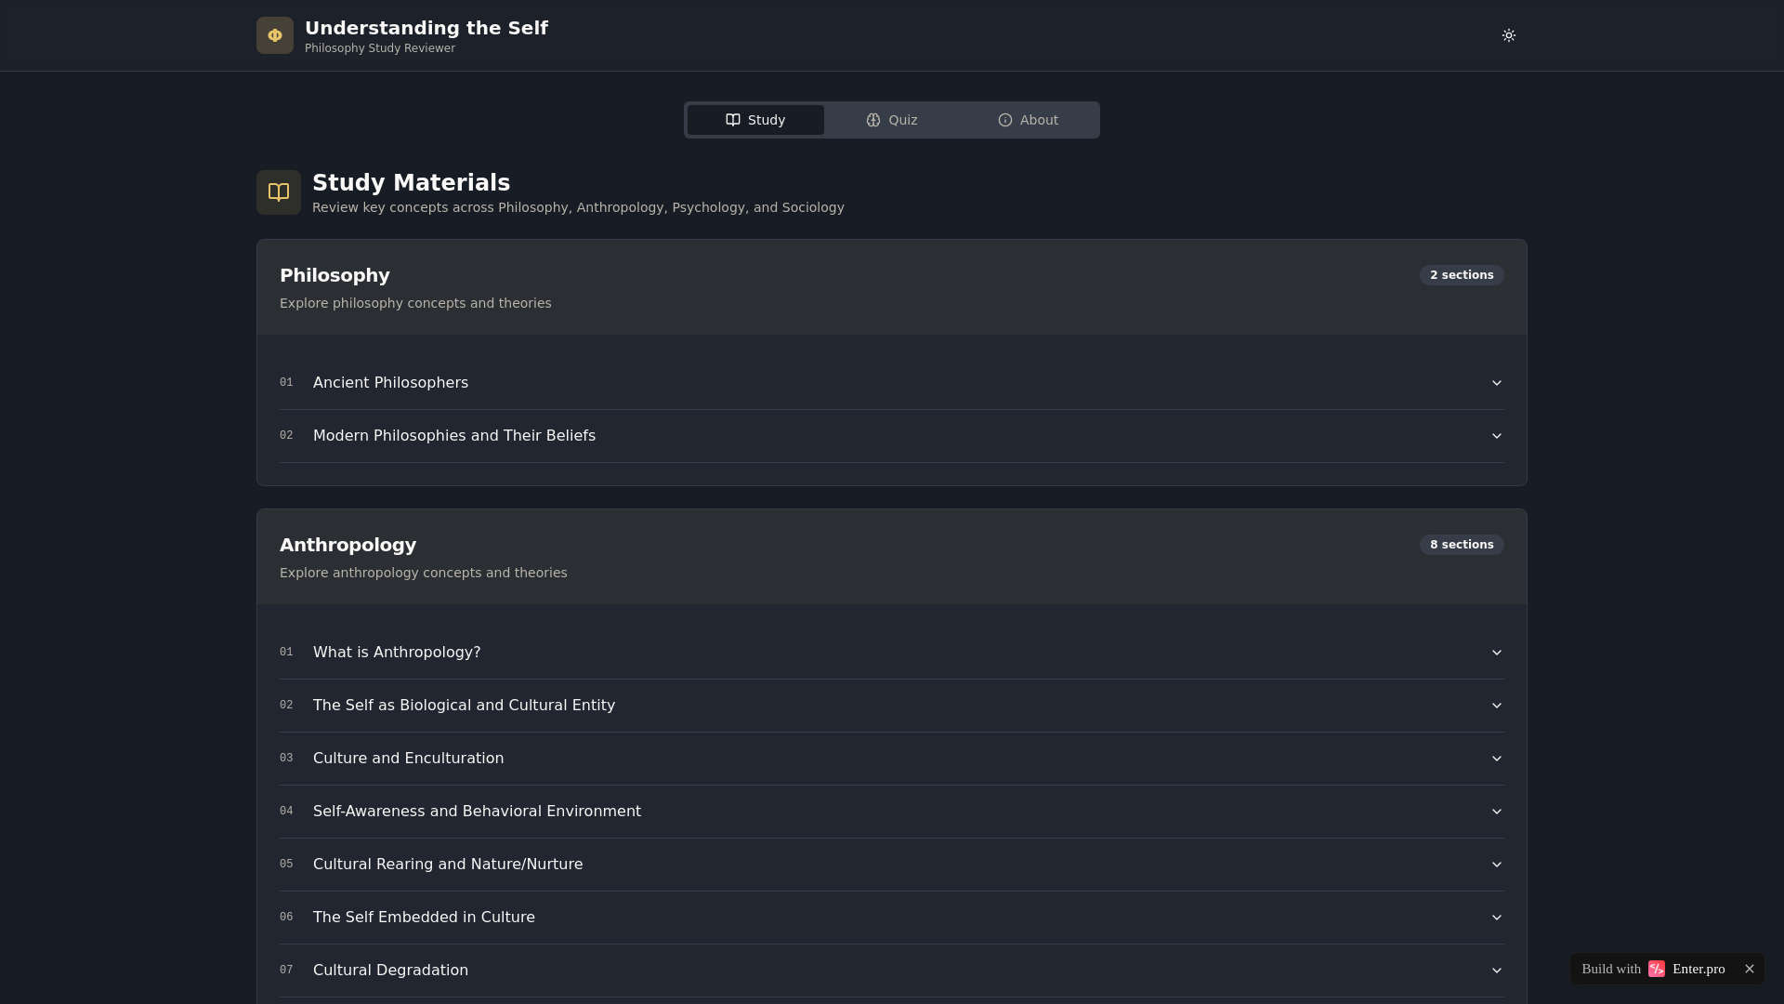Click the 8 sections badge in Anthropology
This screenshot has height=1004, width=1784.
(1461, 545)
